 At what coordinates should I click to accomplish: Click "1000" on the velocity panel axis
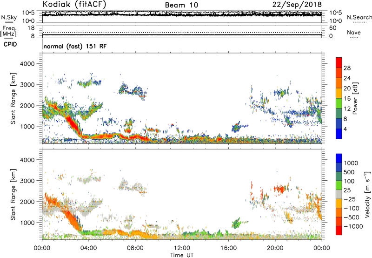[27, 223]
